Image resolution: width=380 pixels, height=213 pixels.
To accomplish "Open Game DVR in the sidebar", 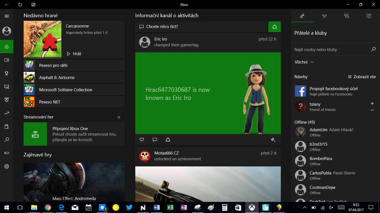I will (7, 87).
